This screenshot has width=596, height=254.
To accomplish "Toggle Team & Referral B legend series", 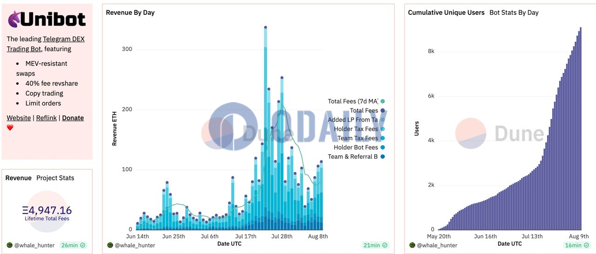I will [356, 156].
